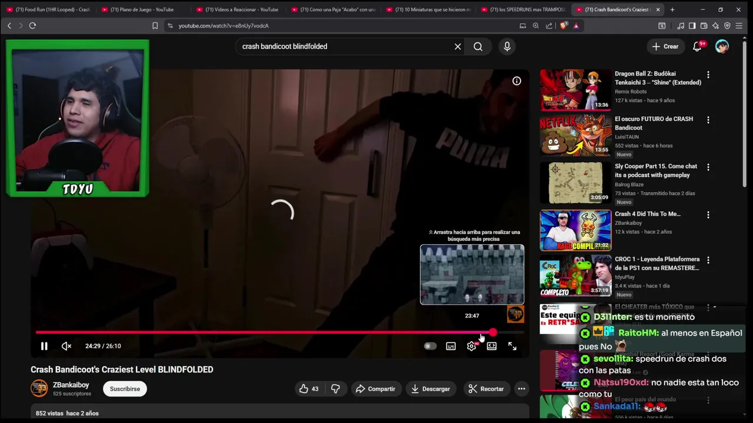
Task: Click the zoom magnifier in the address bar
Action: point(535,26)
